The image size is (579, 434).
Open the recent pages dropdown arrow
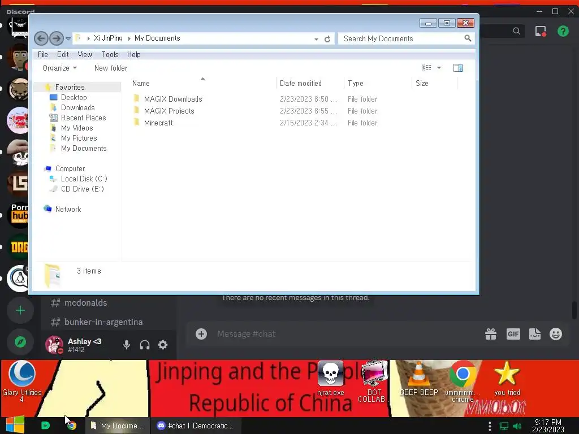68,38
